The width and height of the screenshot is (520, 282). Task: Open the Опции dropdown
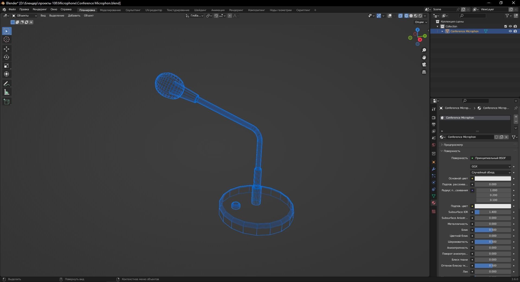421,22
